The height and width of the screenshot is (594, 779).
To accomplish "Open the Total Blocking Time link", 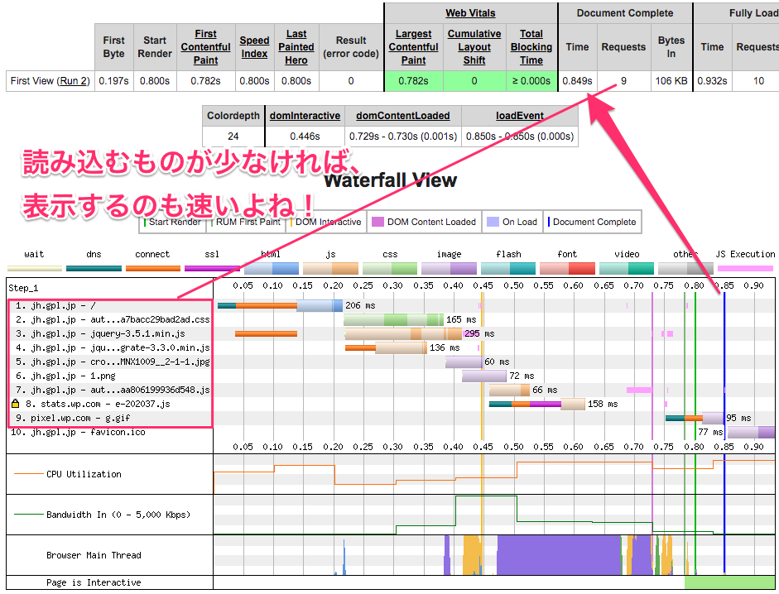I will [531, 47].
